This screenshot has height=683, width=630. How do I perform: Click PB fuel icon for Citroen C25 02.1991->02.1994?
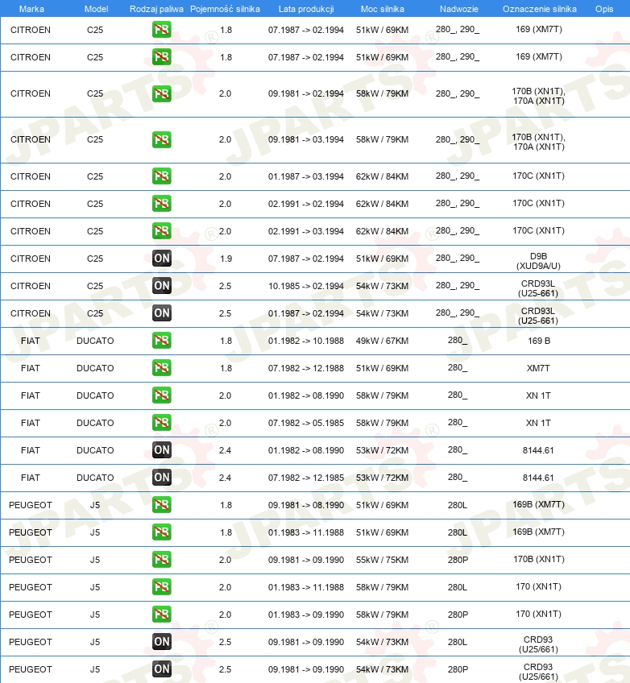click(x=162, y=204)
